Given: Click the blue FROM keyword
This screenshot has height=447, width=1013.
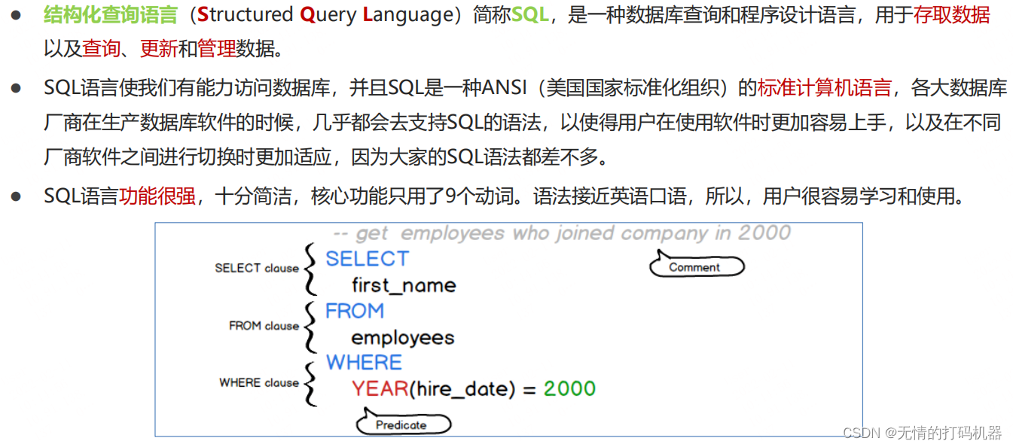Looking at the screenshot, I should point(355,311).
